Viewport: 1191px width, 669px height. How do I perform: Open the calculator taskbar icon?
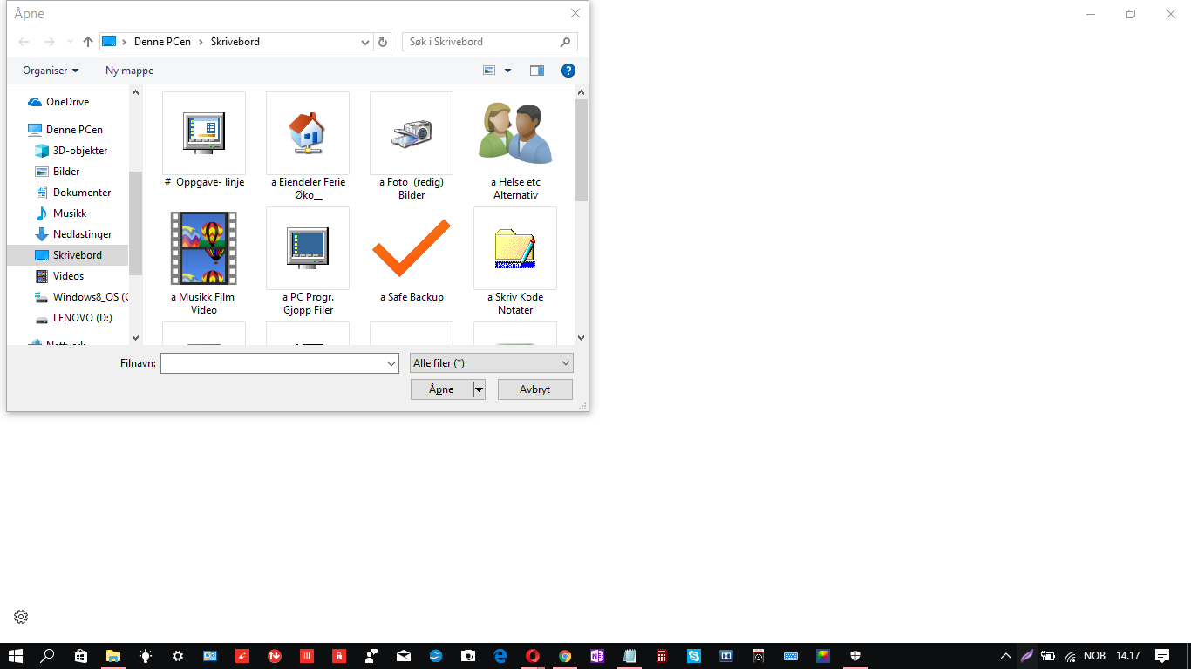pyautogui.click(x=662, y=656)
